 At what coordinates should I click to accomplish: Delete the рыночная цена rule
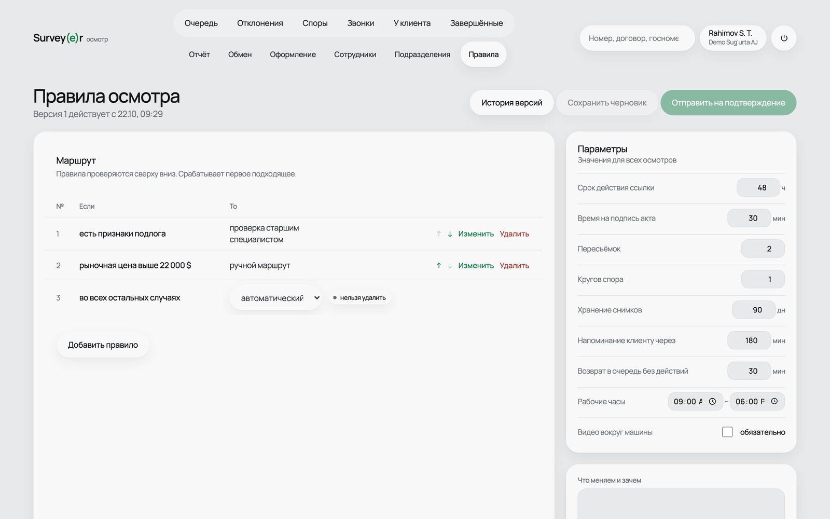point(514,266)
